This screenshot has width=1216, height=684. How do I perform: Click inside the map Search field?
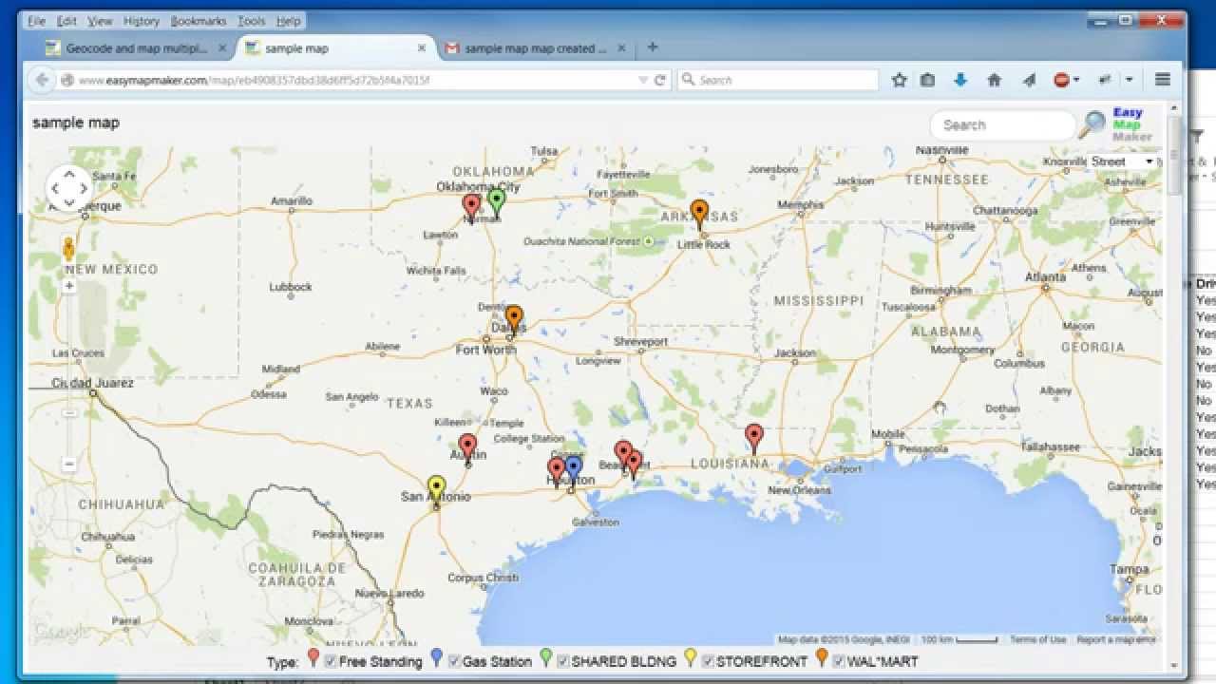(1002, 124)
